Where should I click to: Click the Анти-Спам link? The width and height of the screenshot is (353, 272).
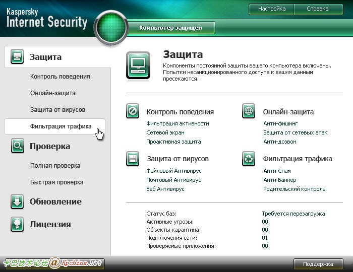(x=277, y=171)
